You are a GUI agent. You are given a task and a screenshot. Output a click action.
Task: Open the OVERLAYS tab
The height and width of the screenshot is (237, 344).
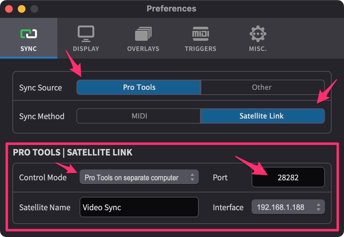click(x=143, y=38)
